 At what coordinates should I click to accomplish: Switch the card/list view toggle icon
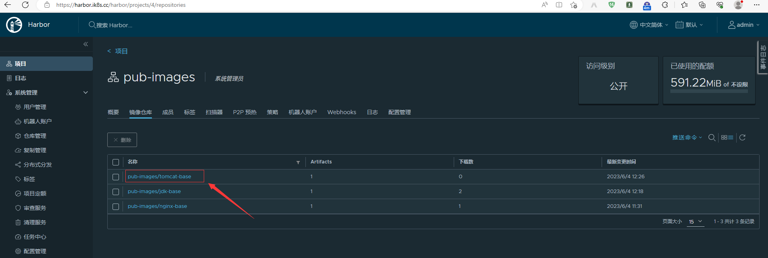click(727, 137)
